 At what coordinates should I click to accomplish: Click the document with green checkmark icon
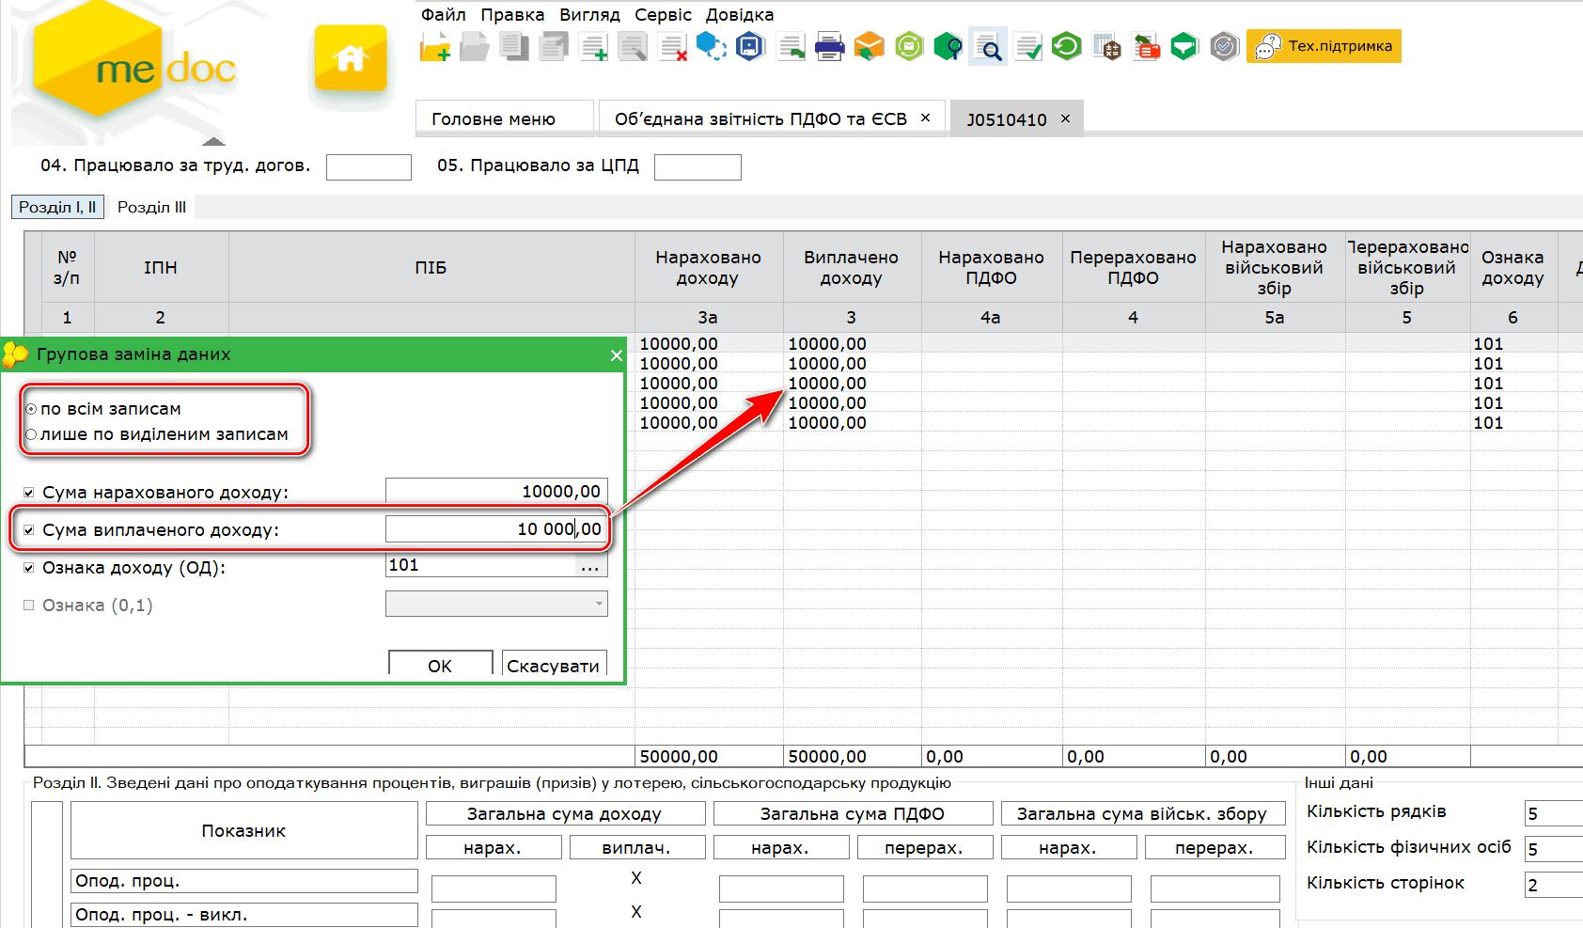1027,46
